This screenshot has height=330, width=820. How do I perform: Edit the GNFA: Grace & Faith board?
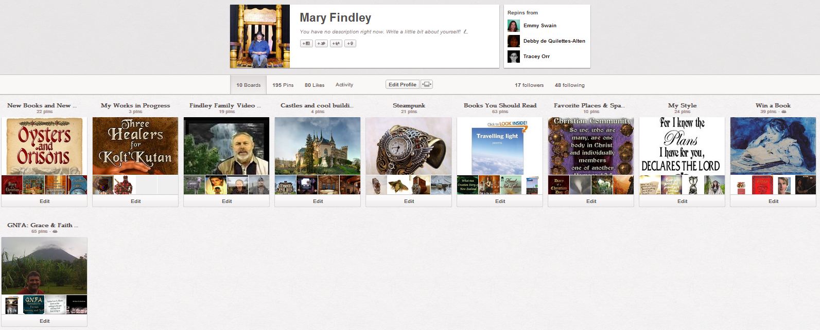pyautogui.click(x=44, y=321)
